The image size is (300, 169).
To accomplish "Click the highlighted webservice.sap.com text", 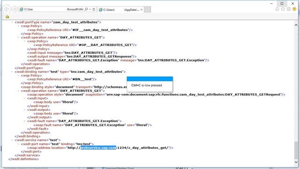I will tap(98, 147).
